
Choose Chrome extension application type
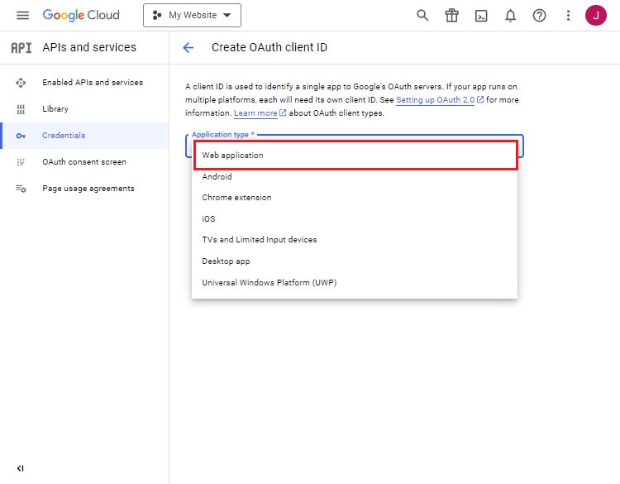(x=355, y=198)
